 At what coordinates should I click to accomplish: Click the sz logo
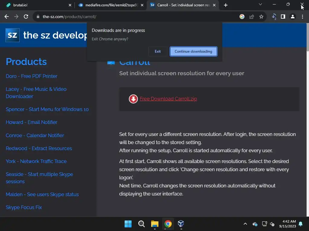click(12, 35)
